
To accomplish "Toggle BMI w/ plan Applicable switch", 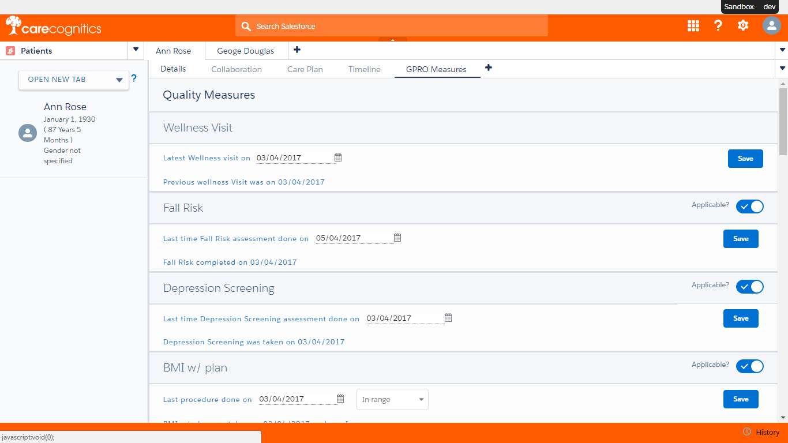I will (749, 366).
